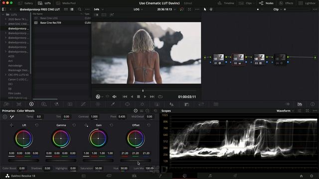Show the Information panel icon

[313, 104]
